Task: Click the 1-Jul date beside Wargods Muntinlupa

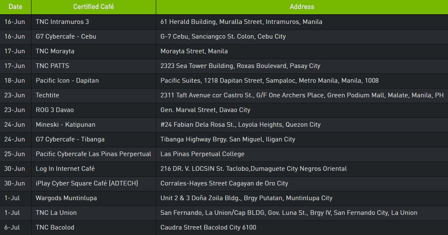Action: (x=16, y=198)
